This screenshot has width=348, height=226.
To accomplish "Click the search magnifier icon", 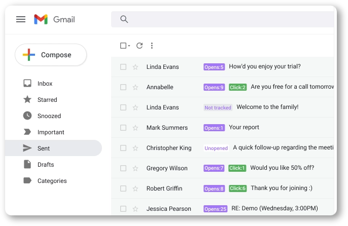I will (x=124, y=19).
